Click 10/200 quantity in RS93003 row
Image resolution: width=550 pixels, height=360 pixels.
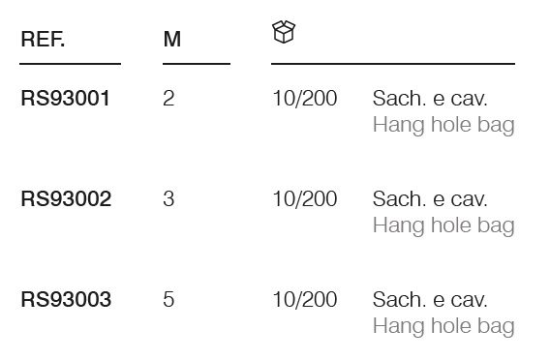point(305,299)
